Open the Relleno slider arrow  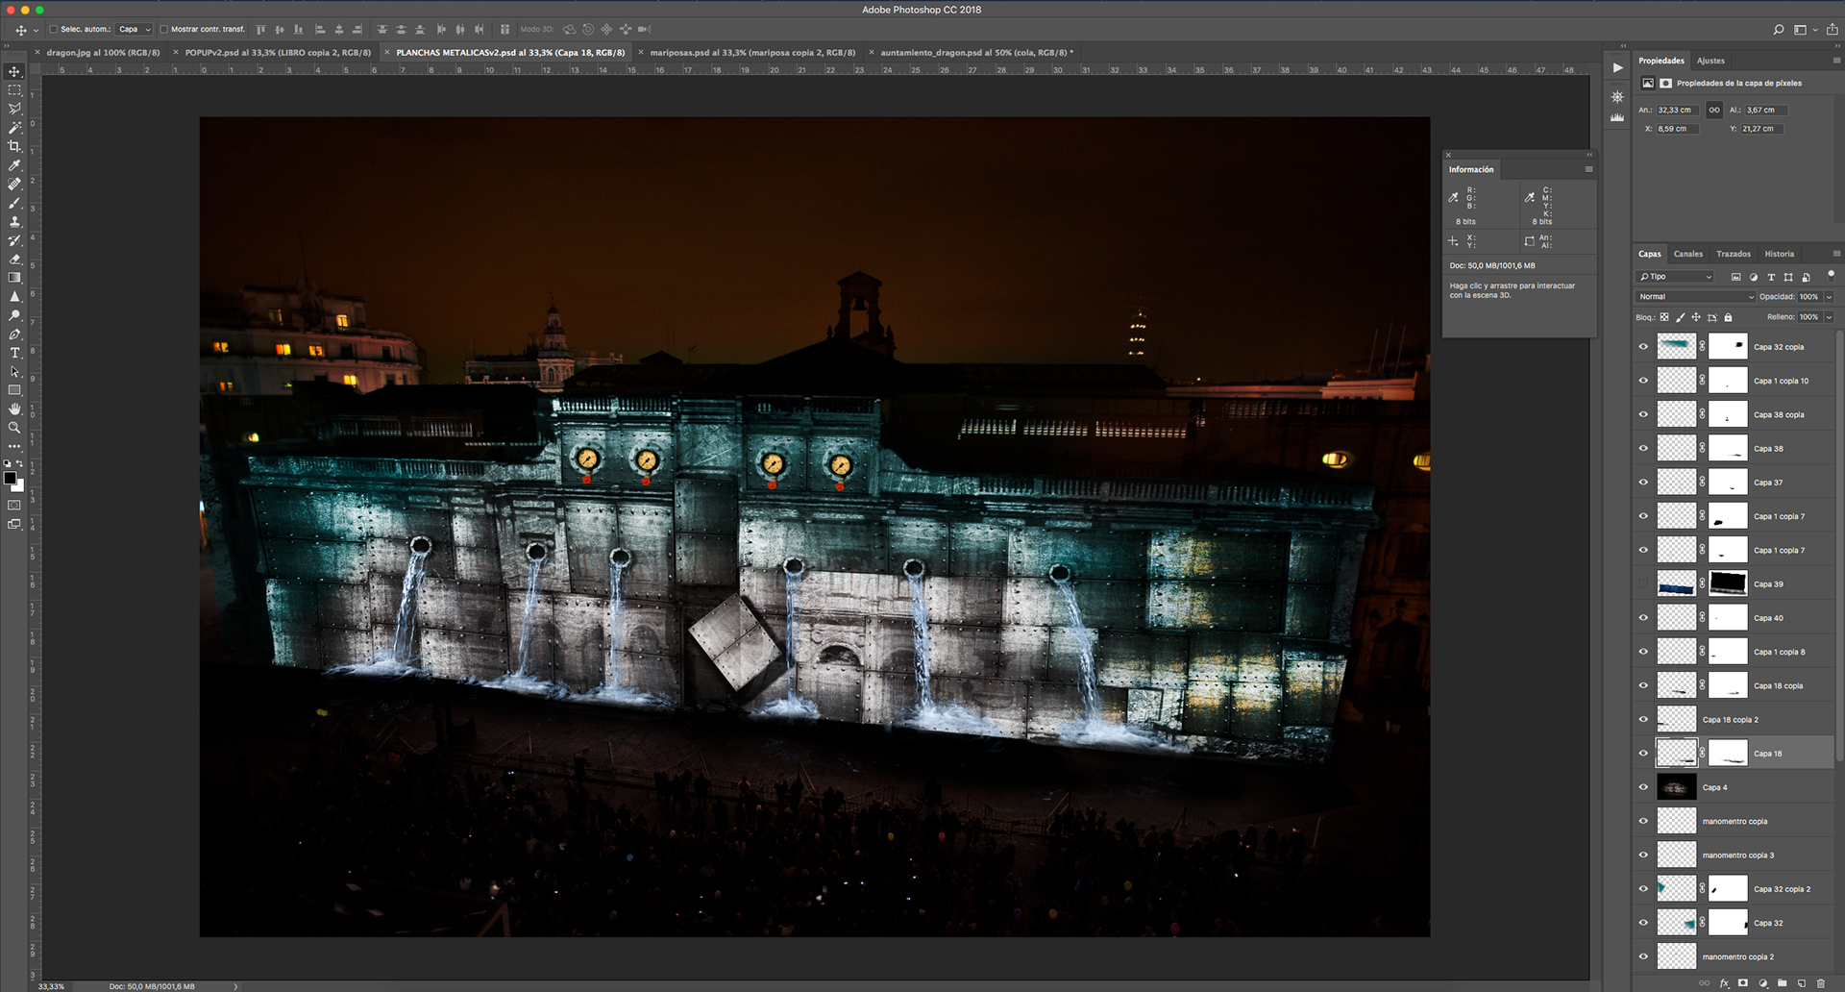click(x=1830, y=317)
